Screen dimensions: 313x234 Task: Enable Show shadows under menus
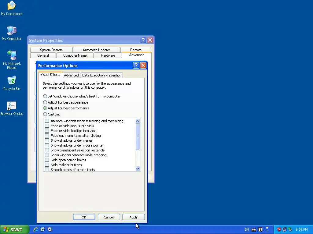coord(47,140)
